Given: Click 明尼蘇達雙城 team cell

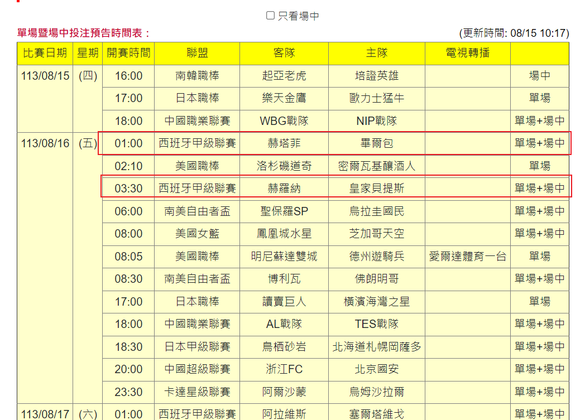Looking at the screenshot, I should tap(284, 257).
